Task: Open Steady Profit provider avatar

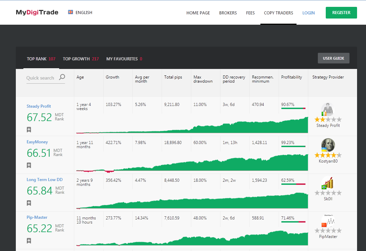Action: tap(328, 109)
